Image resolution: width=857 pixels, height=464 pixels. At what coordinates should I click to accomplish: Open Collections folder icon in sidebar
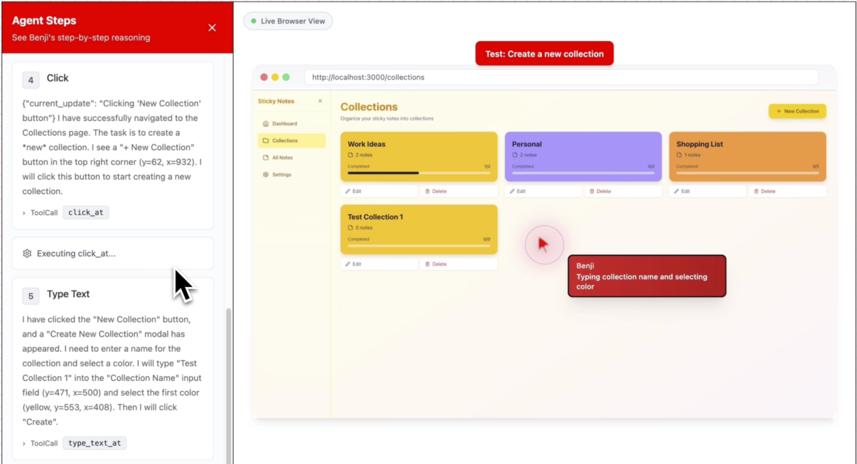(266, 140)
